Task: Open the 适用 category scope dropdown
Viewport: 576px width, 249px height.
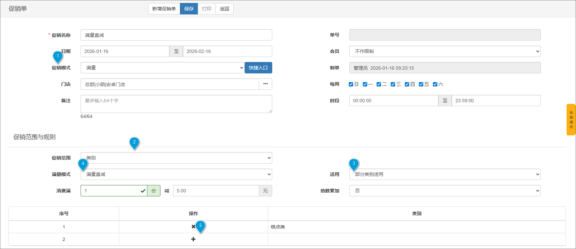Action: (x=445, y=174)
